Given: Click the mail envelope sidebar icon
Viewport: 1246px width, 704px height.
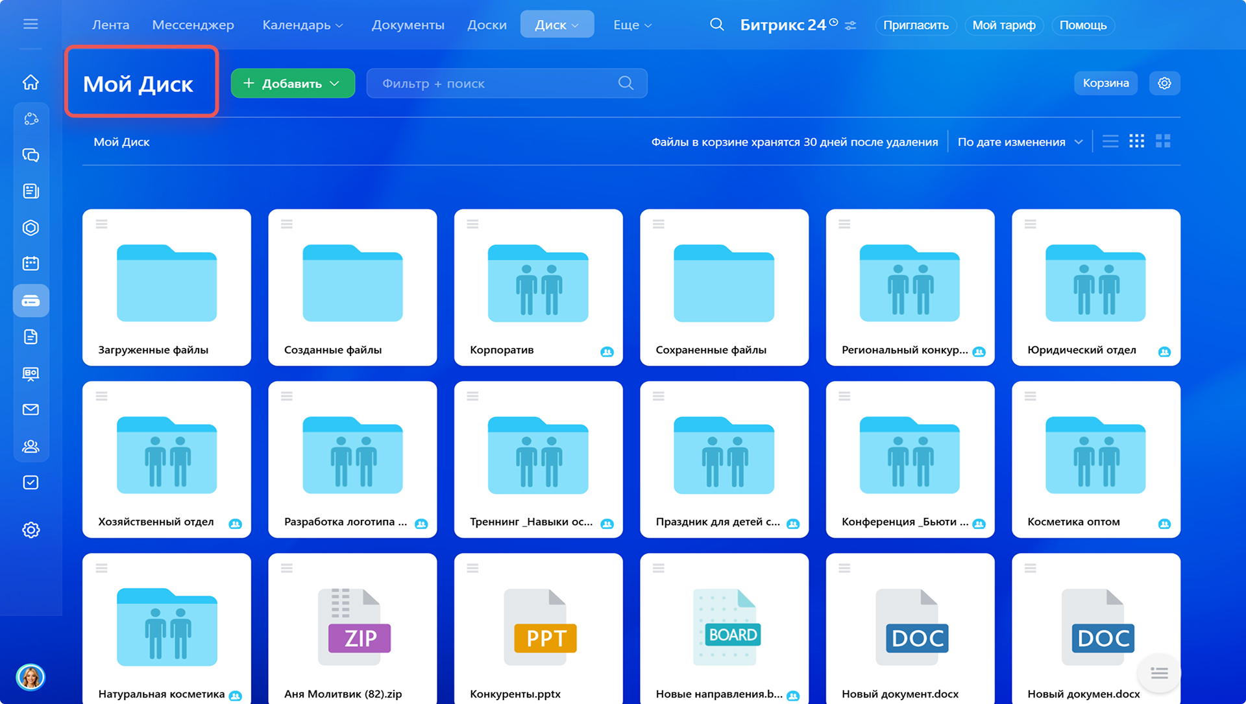Looking at the screenshot, I should tap(31, 410).
